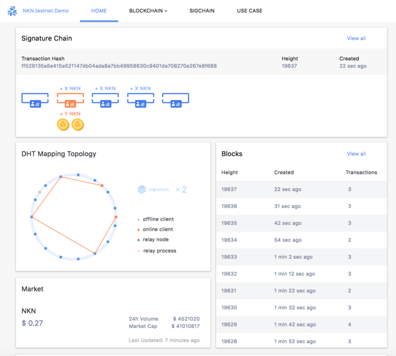Screen dimensions: 396x356
Task: Click offline client legend entry
Action: click(155, 219)
